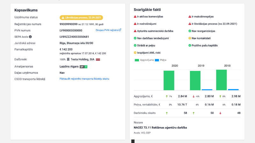The height and width of the screenshot is (143, 255).
Task: Click yellow question icon for Iespējami AML riski
Action: [x=135, y=53]
